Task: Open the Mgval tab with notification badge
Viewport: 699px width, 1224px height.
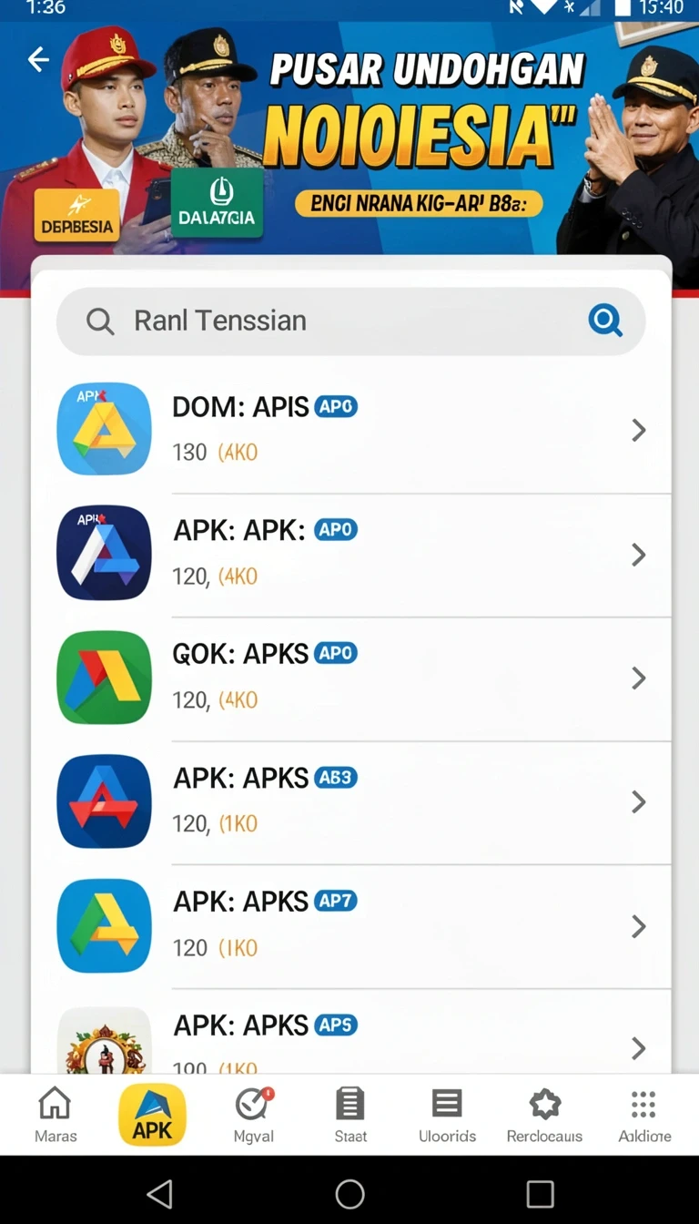Action: (x=254, y=1115)
